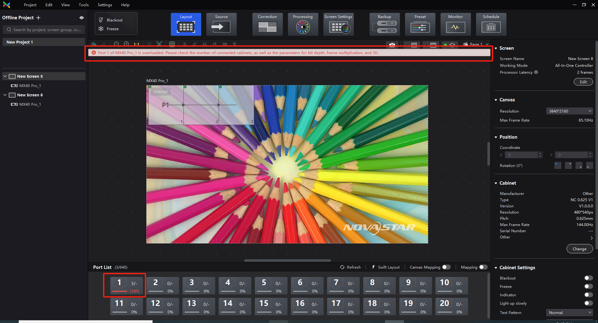
Task: Click the Refresh icon in Port List
Action: point(342,267)
